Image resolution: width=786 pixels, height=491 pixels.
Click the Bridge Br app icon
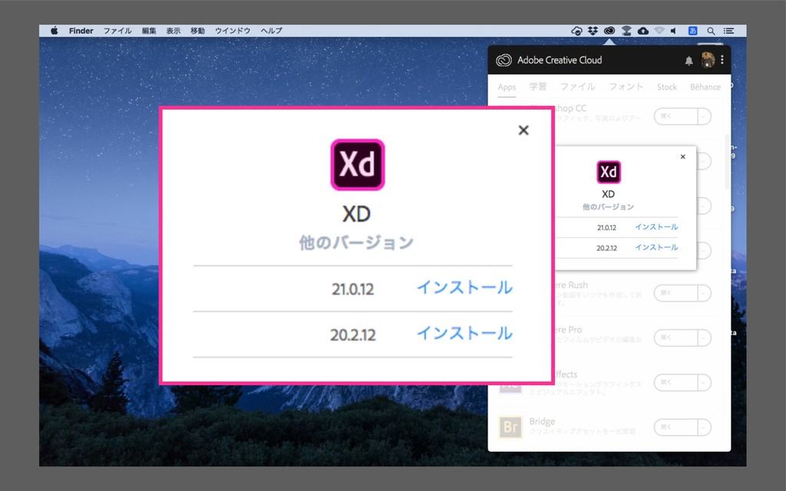click(x=510, y=427)
